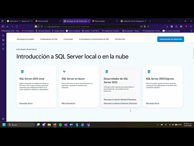Open 'Contenedores de SQL' nav item
The width and height of the screenshot is (194, 146).
point(49,39)
